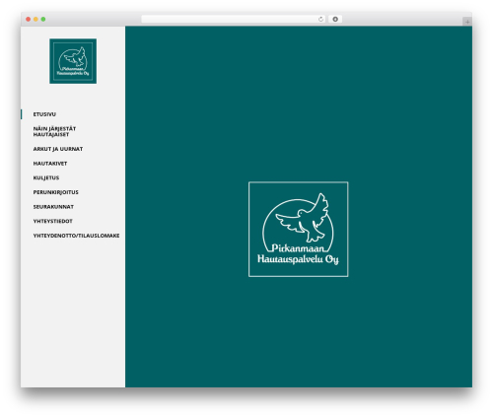Screen dimensions: 493x417
Task: Click the small sidebar dove logo
Action: [x=73, y=61]
